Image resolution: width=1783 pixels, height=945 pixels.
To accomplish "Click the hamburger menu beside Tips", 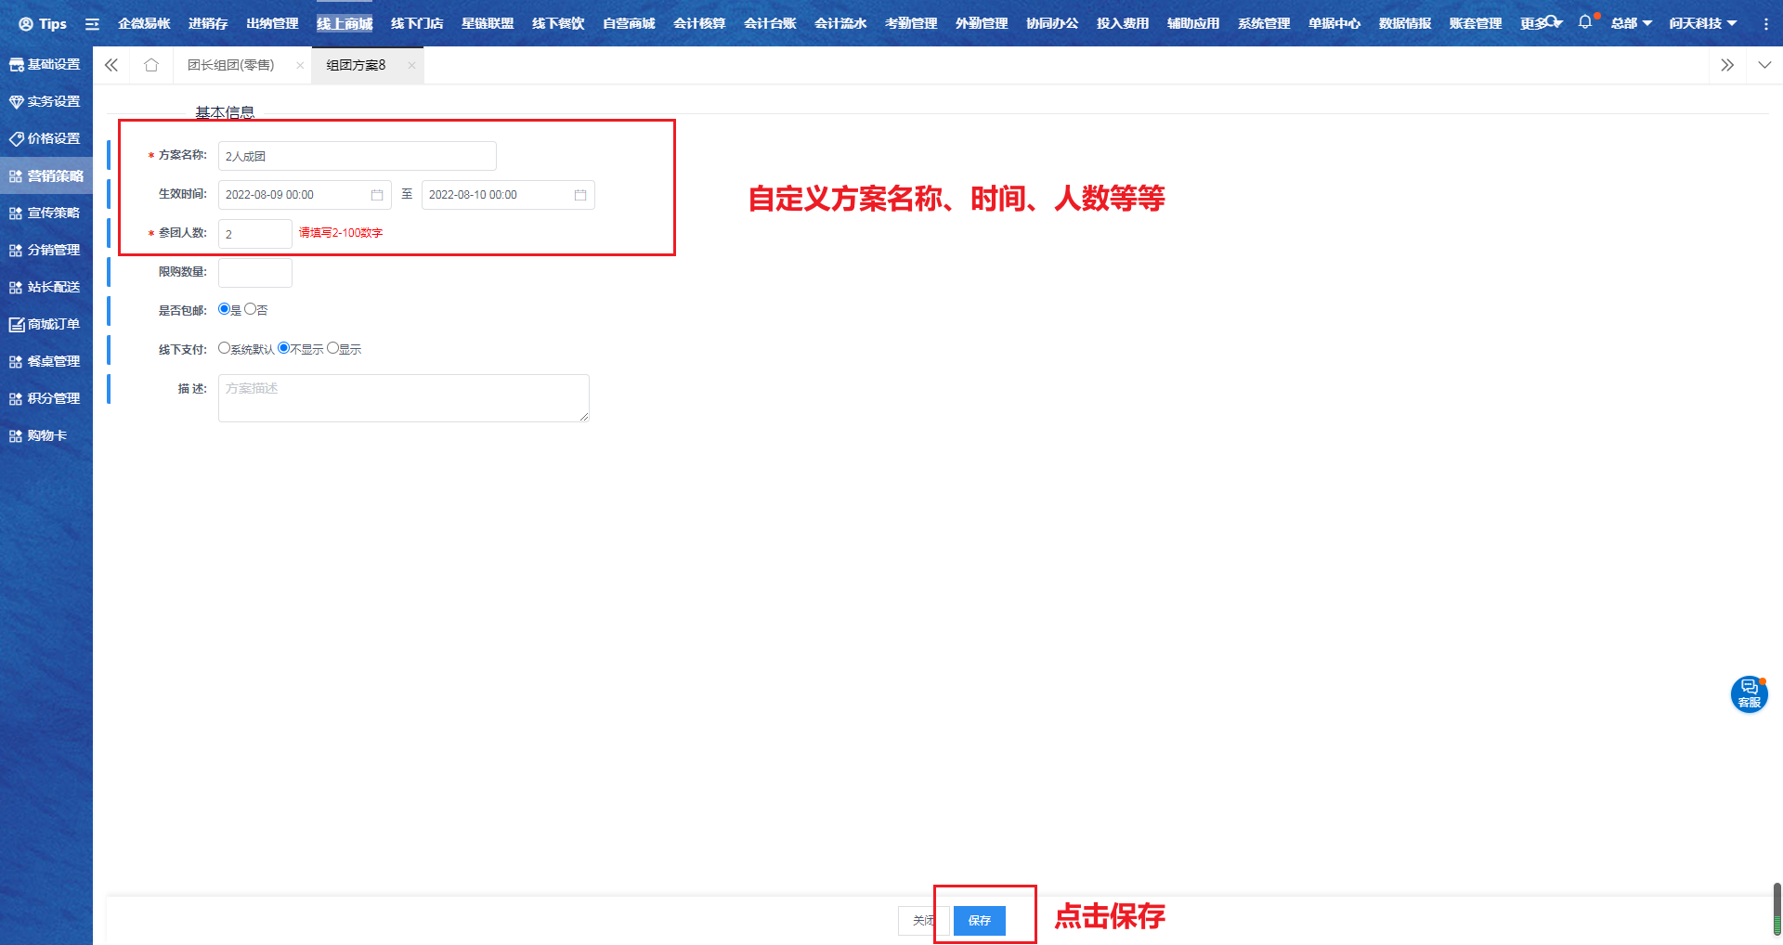I will pos(91,24).
